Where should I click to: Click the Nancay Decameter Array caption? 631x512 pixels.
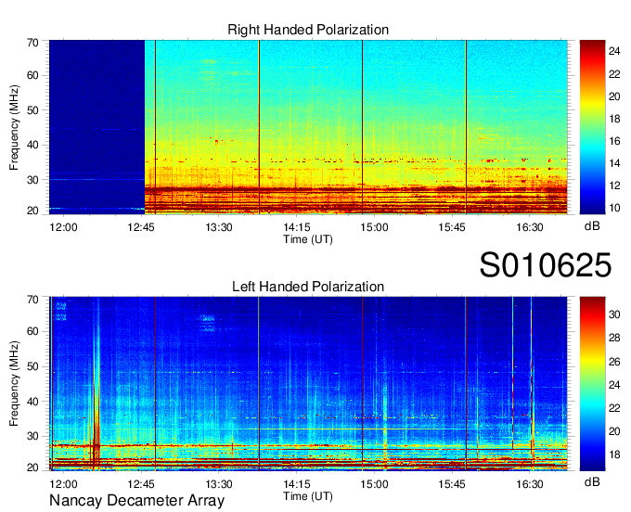point(136,500)
